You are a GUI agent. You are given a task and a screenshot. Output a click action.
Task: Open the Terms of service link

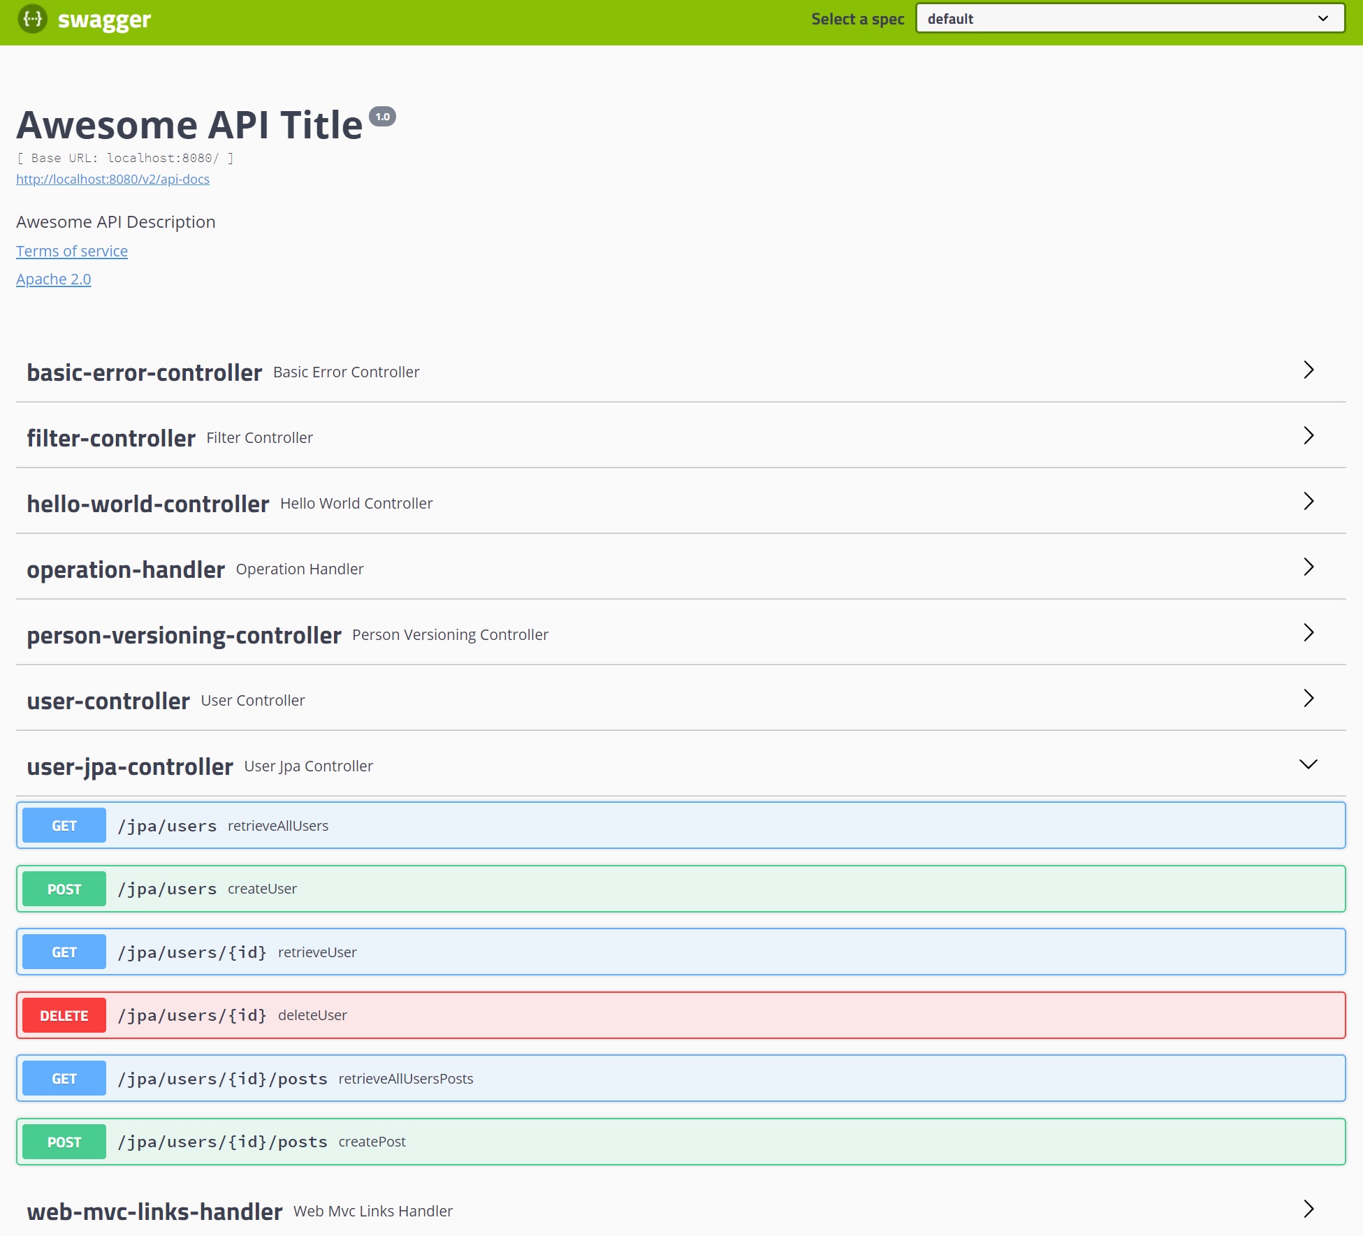pyautogui.click(x=72, y=252)
